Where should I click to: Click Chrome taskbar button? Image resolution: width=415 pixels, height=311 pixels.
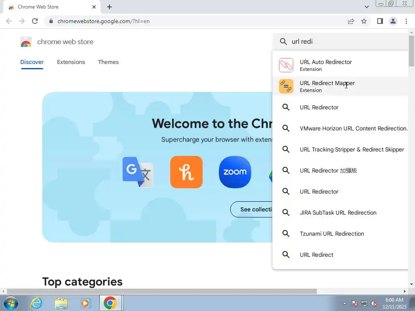click(110, 303)
